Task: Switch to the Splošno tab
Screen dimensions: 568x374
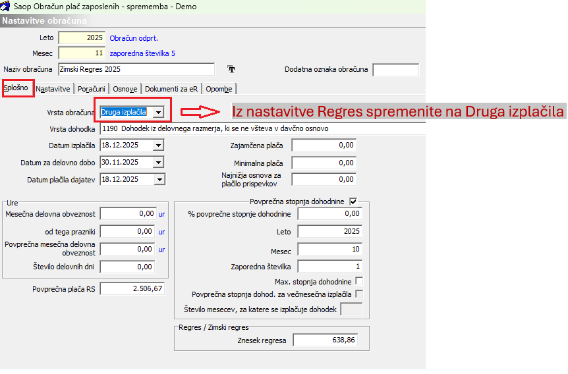Action: click(16, 88)
